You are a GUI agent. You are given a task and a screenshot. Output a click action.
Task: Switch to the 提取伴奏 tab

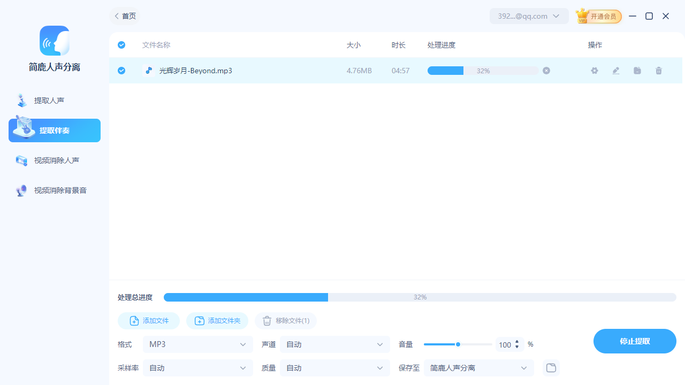pos(54,130)
